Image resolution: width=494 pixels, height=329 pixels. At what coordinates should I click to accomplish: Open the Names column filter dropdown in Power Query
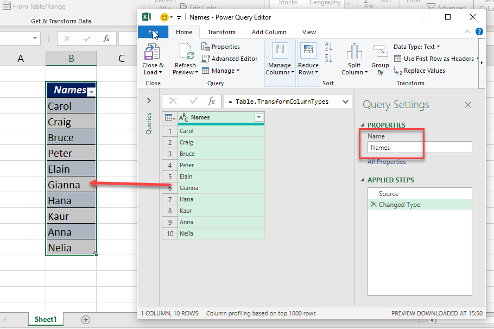pyautogui.click(x=259, y=117)
